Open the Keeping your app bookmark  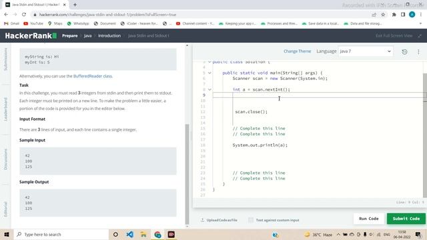click(x=238, y=24)
